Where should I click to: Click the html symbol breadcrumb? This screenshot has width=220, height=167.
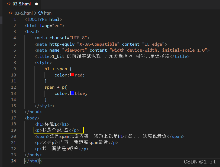[48, 13]
